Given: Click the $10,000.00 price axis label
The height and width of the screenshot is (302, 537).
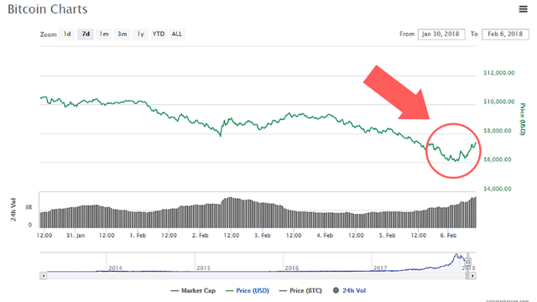Looking at the screenshot, I should pos(499,102).
